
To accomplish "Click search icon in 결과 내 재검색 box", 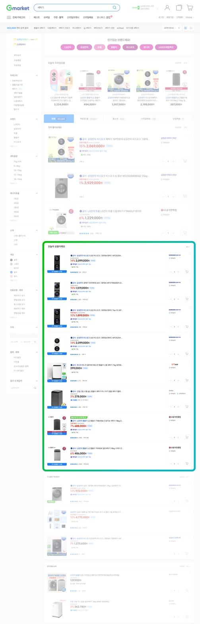I will click(x=35, y=388).
